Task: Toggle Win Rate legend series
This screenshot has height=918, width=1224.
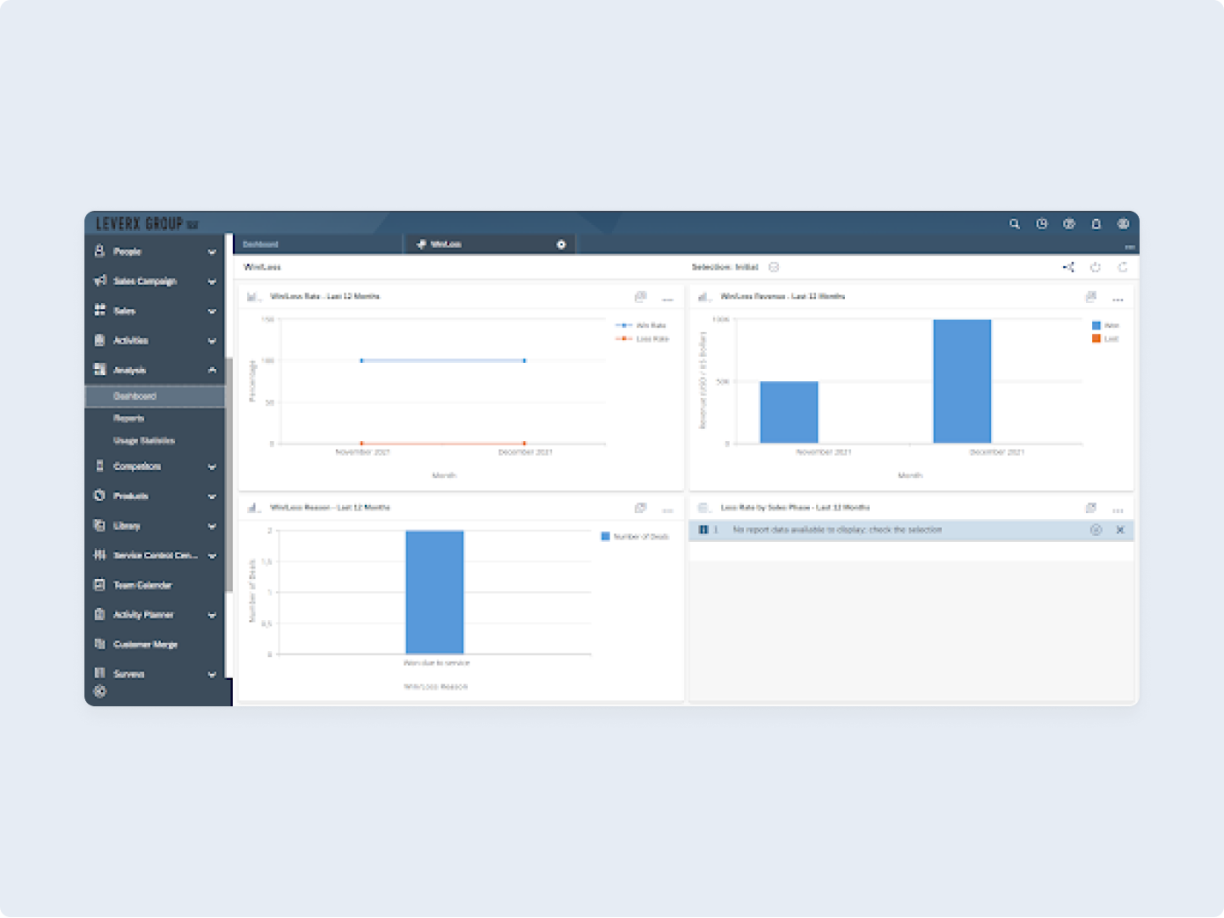Action: coord(641,325)
